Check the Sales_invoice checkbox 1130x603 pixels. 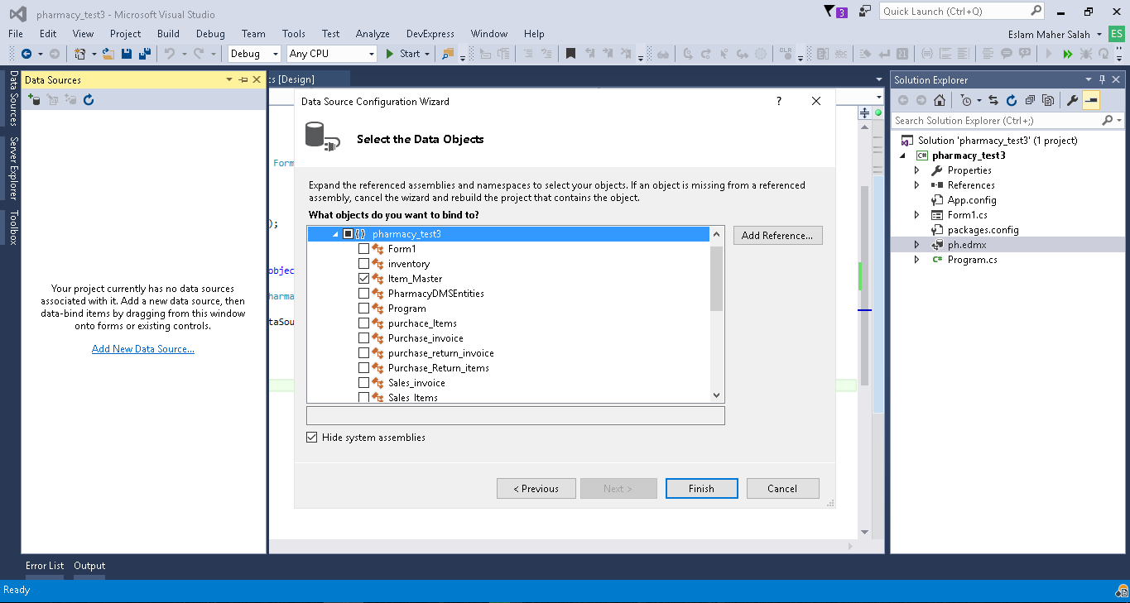tap(363, 383)
